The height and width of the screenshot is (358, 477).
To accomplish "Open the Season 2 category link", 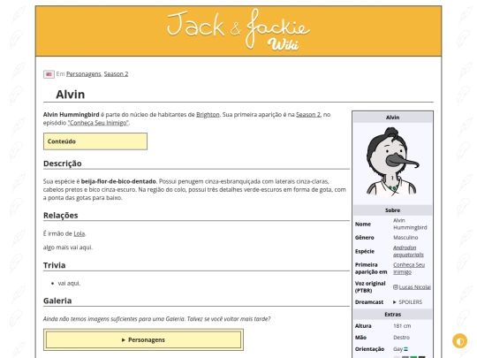I will click(116, 74).
